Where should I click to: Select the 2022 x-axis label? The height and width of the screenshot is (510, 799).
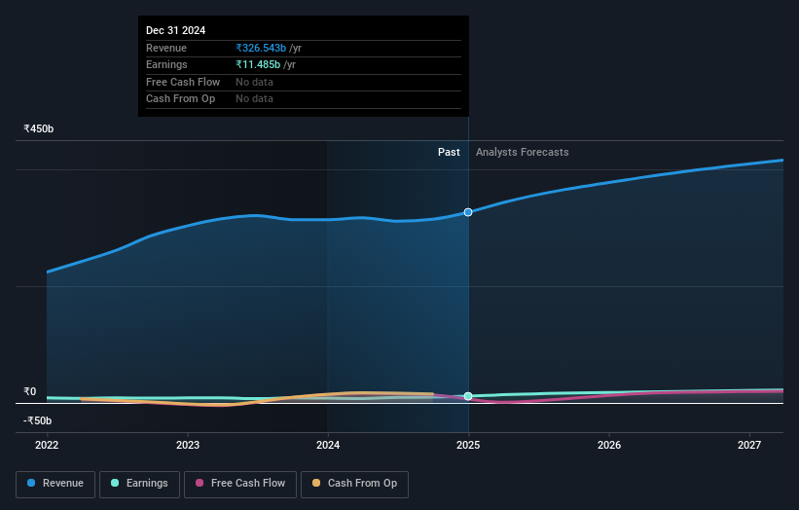coord(47,446)
